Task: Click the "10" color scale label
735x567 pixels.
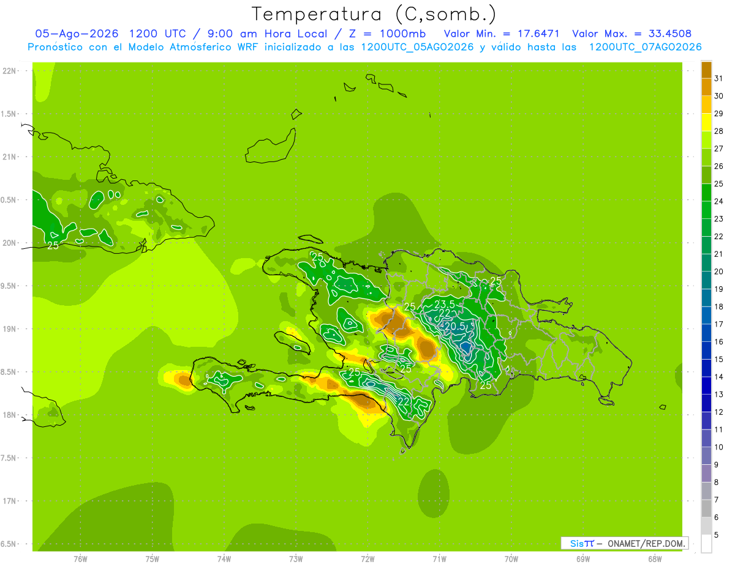Action: (x=719, y=447)
